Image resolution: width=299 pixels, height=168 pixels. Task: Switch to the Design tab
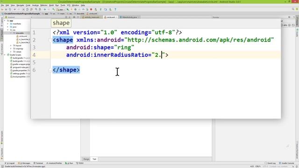[x=86, y=159]
